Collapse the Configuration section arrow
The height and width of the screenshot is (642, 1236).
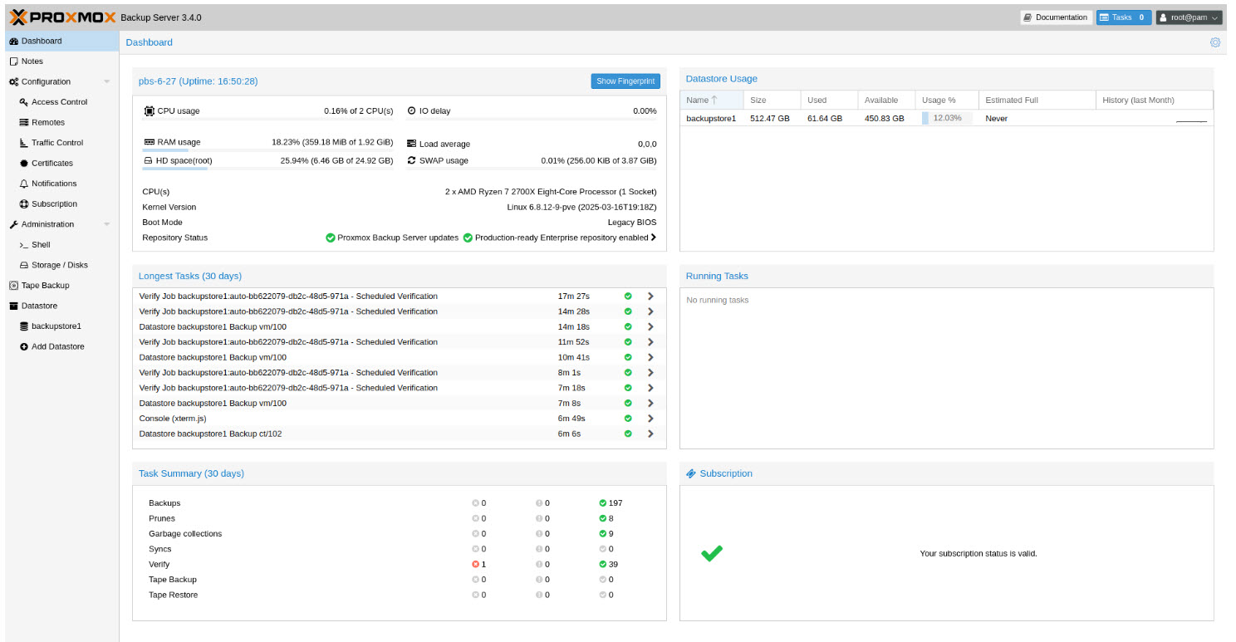(x=106, y=82)
